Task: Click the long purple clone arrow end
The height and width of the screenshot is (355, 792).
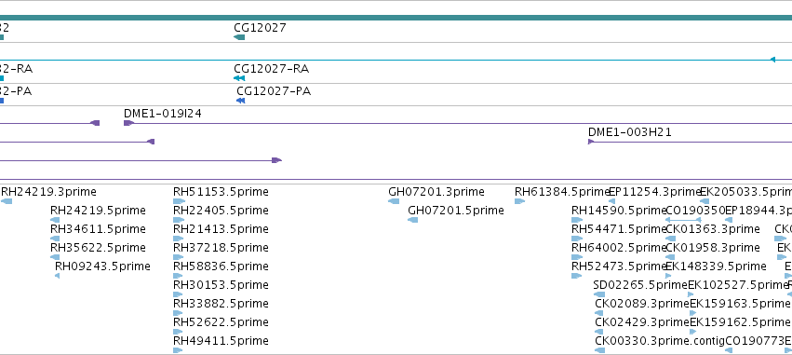Action: click(x=276, y=160)
